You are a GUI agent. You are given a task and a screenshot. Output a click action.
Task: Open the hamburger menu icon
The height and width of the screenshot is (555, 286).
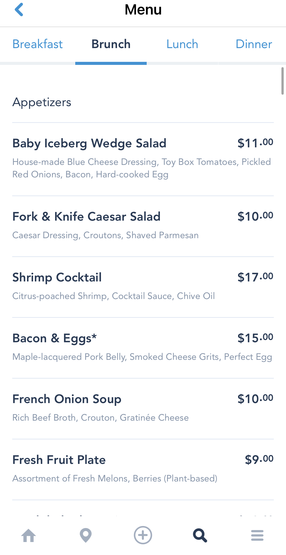tap(257, 535)
